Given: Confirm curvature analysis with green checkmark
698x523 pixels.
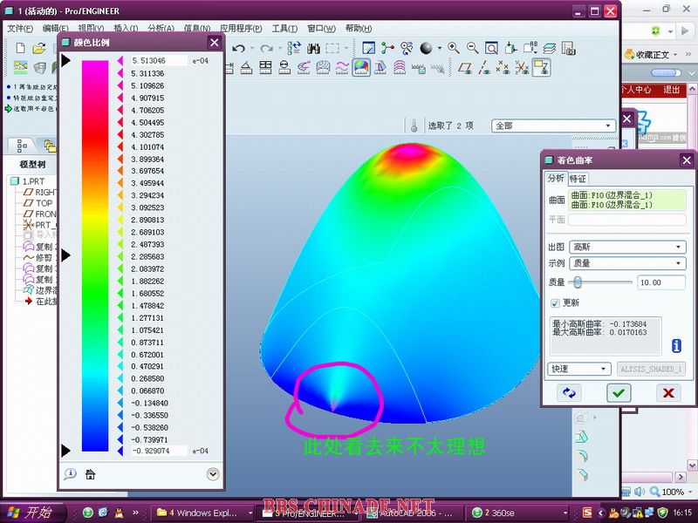Looking at the screenshot, I should [x=619, y=393].
